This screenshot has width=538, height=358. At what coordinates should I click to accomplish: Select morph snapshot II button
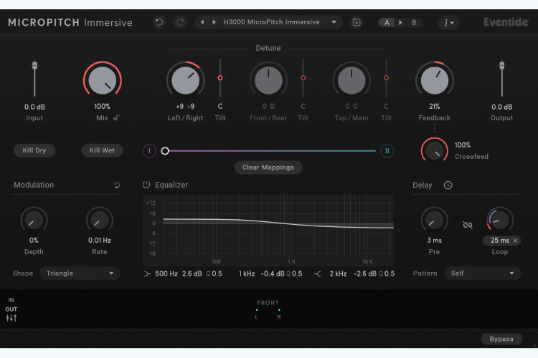point(387,151)
